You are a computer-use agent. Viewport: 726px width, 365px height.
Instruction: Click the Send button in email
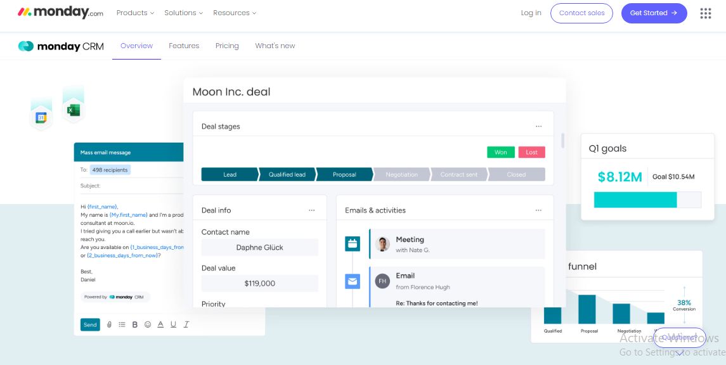tap(90, 324)
